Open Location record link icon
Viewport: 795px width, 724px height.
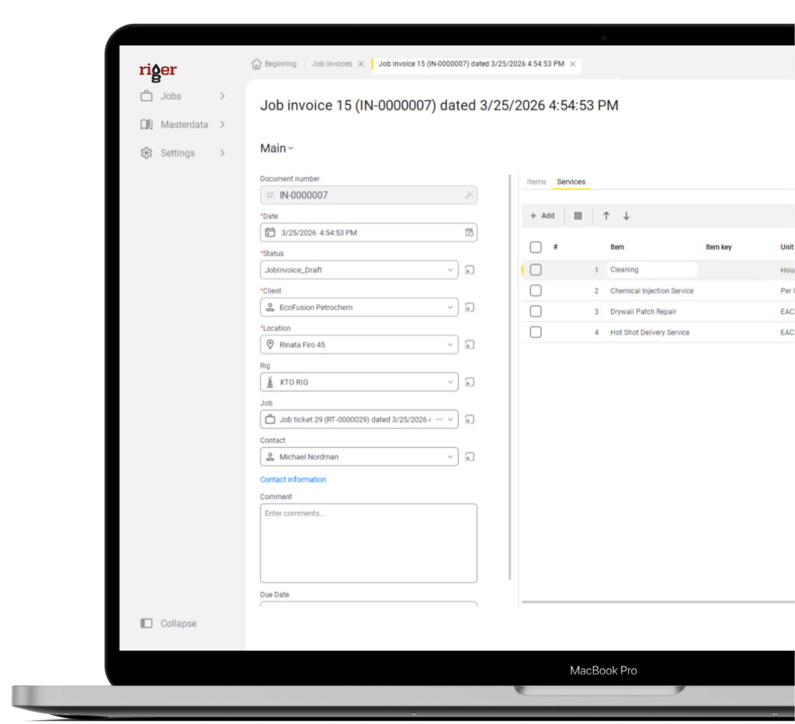470,345
